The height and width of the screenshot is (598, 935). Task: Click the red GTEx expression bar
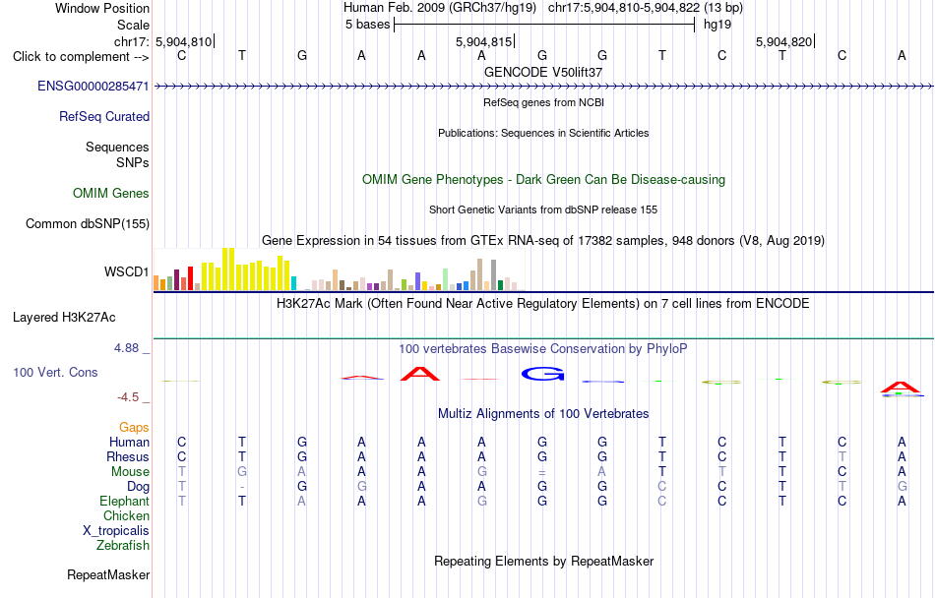point(191,278)
